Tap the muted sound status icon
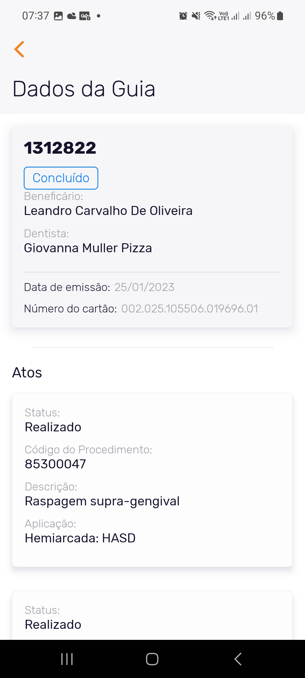The width and height of the screenshot is (305, 678). [x=196, y=16]
